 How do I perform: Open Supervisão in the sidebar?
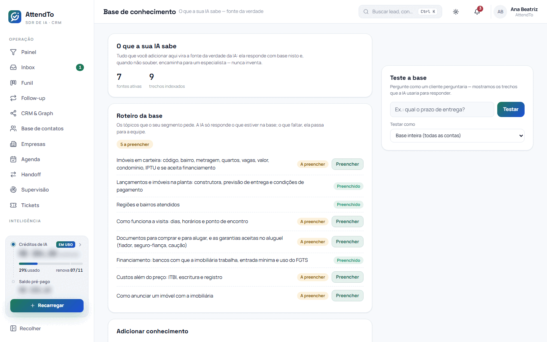point(47,190)
